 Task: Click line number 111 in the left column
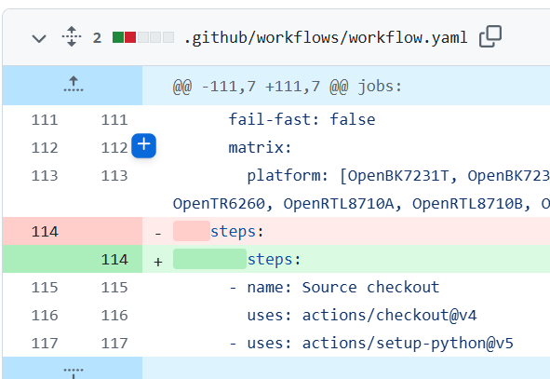(45, 120)
